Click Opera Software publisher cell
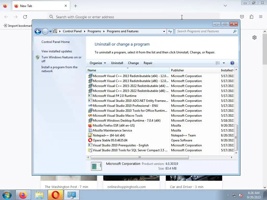This screenshot has height=200, width=267. pyautogui.click(x=181, y=140)
